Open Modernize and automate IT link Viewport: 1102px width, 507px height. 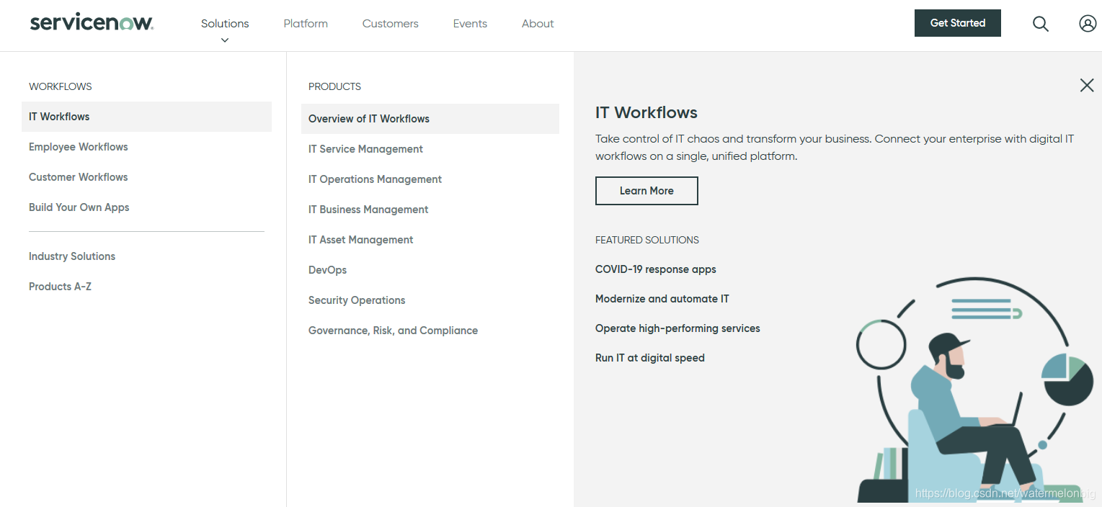[662, 299]
